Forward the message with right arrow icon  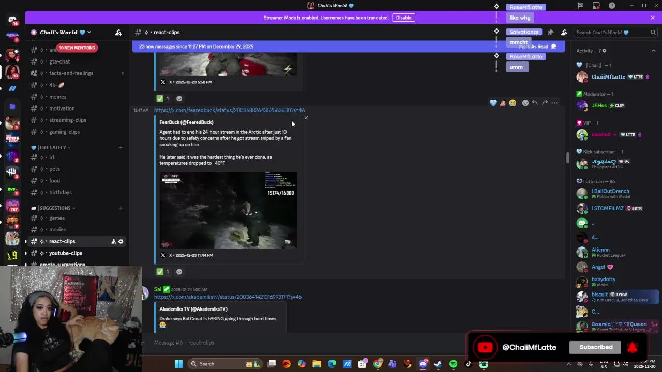click(545, 103)
